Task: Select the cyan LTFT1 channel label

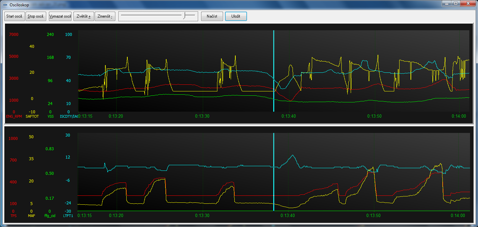Action: click(67, 216)
